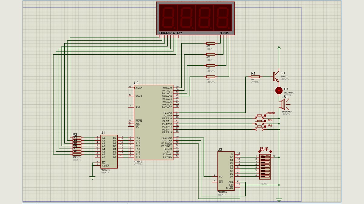Select the U2 AT89C51 microcontroller chip
This screenshot has height=204, width=364.
tap(154, 122)
